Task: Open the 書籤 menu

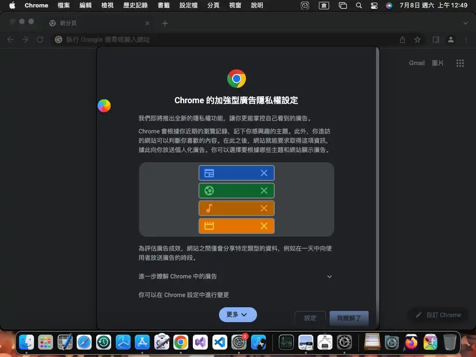Action: coord(164,6)
